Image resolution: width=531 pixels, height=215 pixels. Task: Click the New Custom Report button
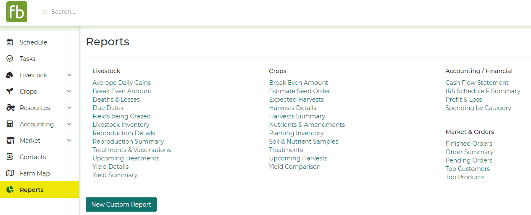pyautogui.click(x=121, y=205)
